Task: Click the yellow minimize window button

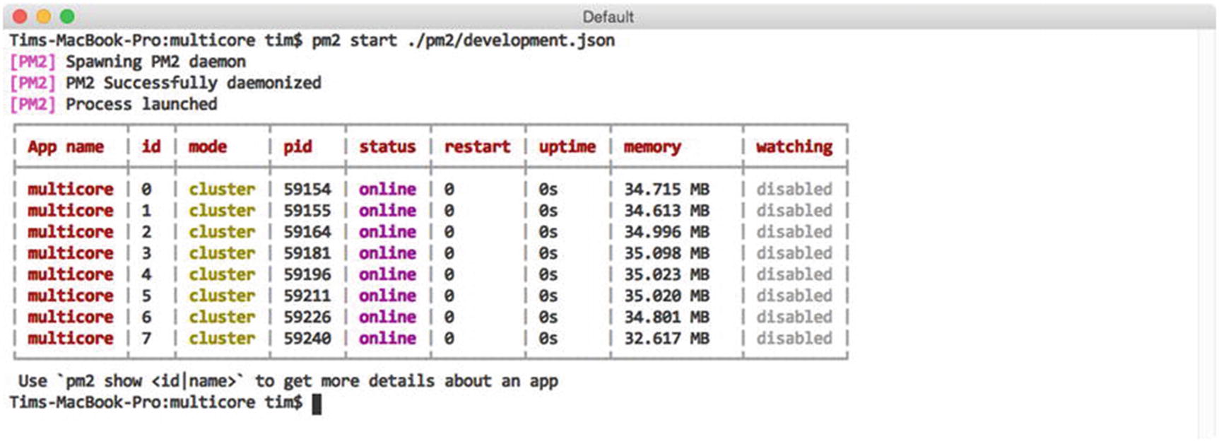Action: [x=43, y=16]
